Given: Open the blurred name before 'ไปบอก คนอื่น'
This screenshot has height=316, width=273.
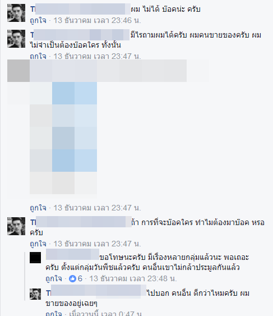Looking at the screenshot, I should click(96, 291).
